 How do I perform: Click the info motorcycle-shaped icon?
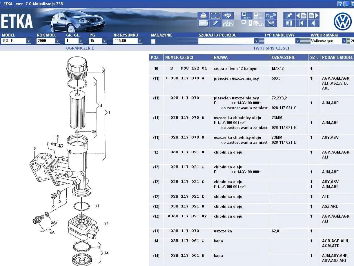coord(228,23)
